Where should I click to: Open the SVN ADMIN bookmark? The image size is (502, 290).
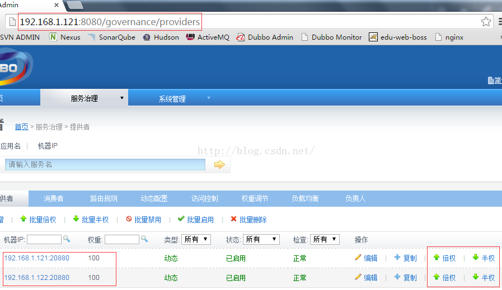click(20, 37)
